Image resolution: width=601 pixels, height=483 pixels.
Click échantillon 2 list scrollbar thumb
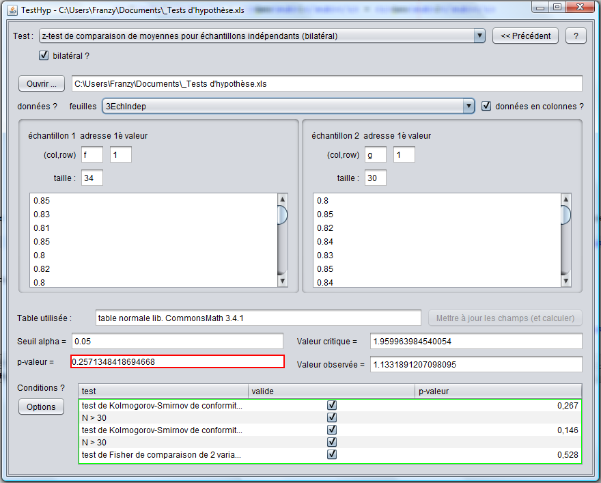coord(565,215)
